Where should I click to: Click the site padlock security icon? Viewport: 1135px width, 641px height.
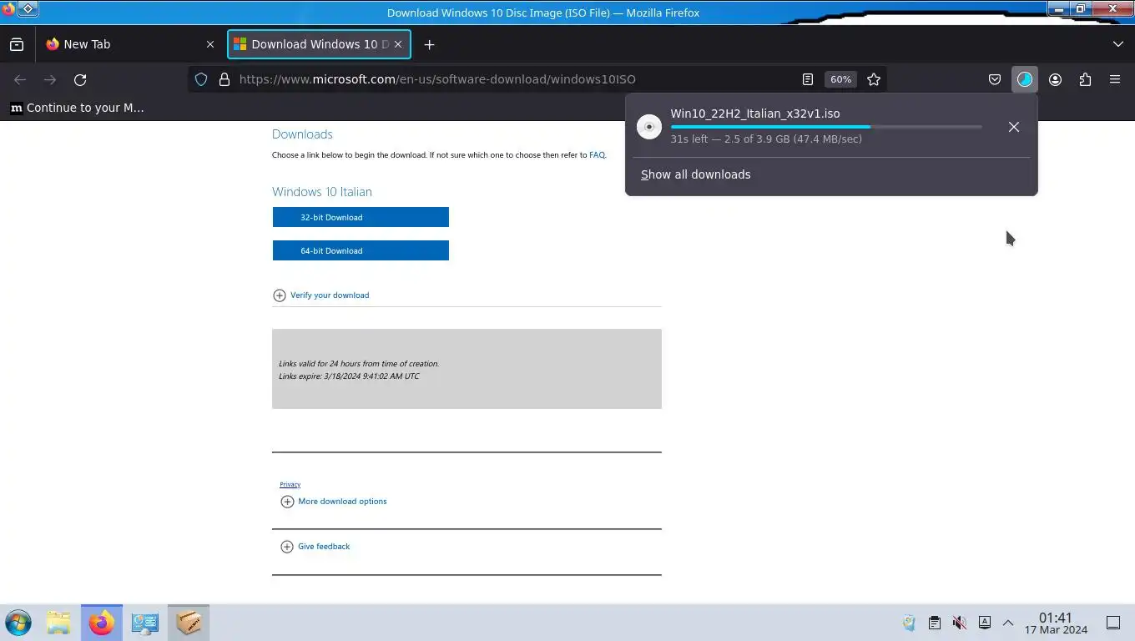[224, 79]
